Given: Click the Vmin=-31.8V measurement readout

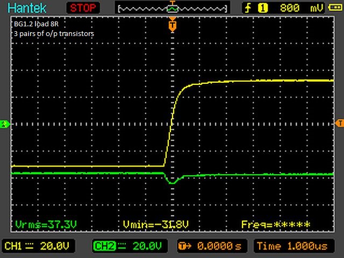Looking at the screenshot, I should coord(155,224).
